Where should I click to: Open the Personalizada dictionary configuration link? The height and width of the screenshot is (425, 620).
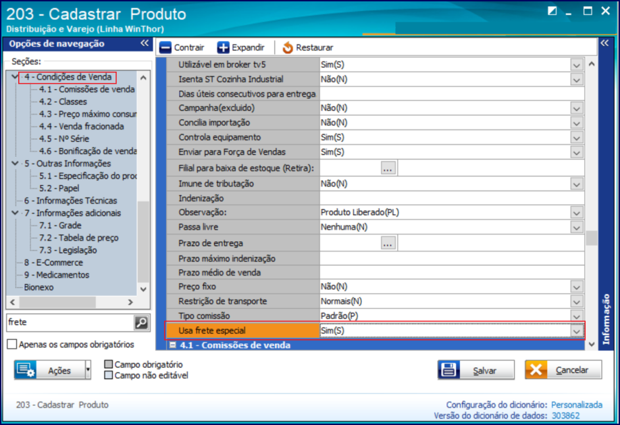pyautogui.click(x=577, y=405)
